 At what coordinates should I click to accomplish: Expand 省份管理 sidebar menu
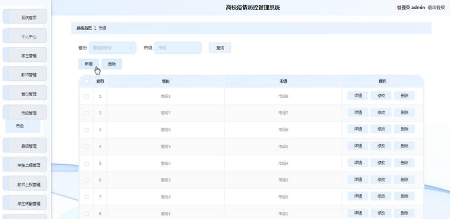click(25, 93)
